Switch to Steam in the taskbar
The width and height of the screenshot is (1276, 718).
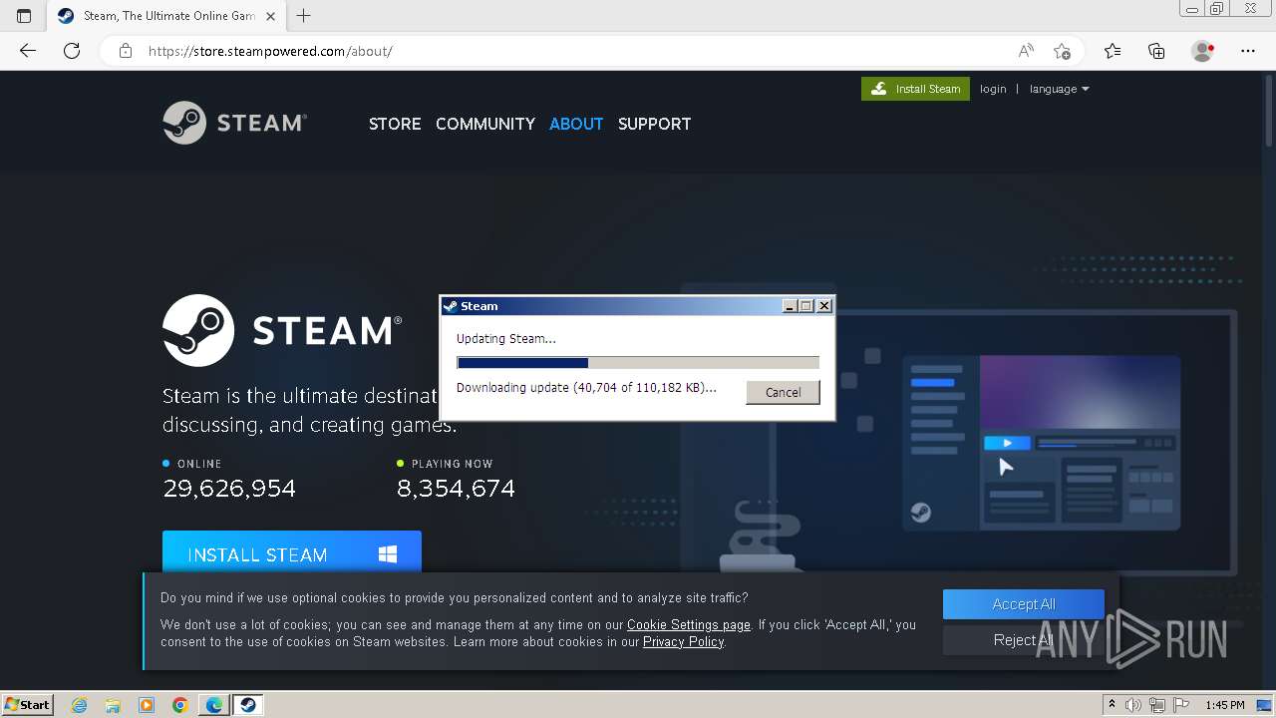pyautogui.click(x=248, y=705)
